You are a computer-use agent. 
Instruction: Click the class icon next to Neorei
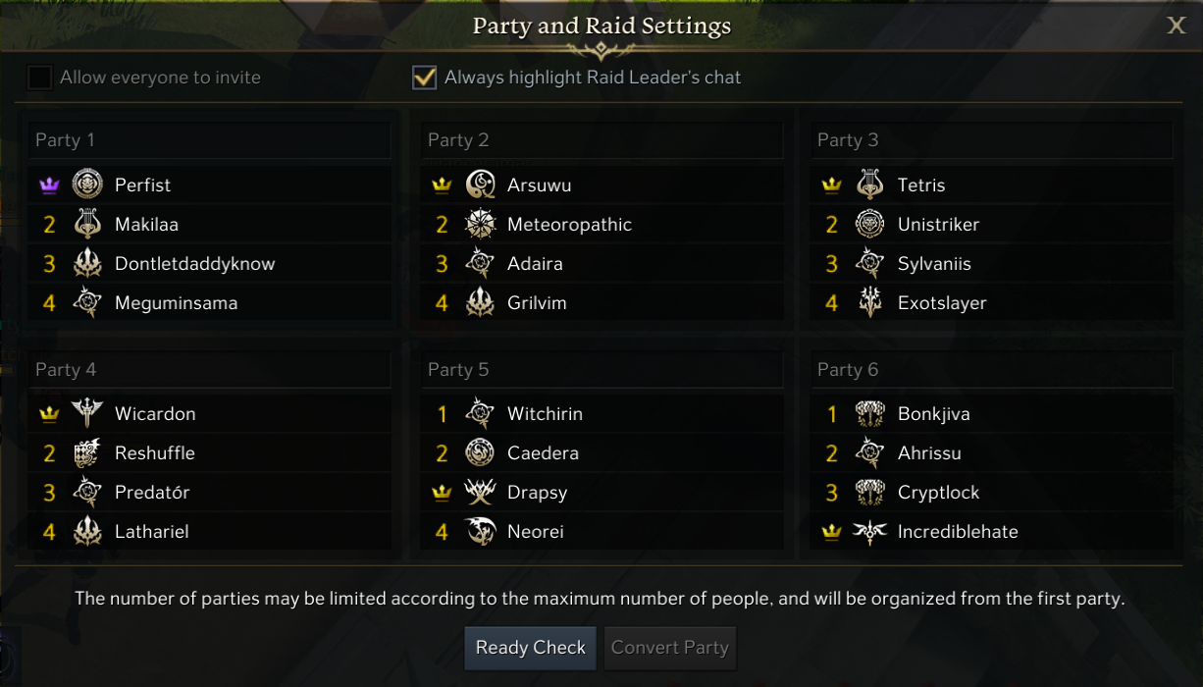click(x=480, y=532)
